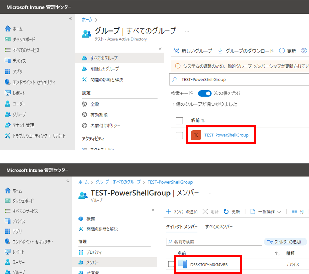This screenshot has width=309, height=274.
Task: Select ユーザー in the メンバー screen sidebar
Action: (15, 262)
